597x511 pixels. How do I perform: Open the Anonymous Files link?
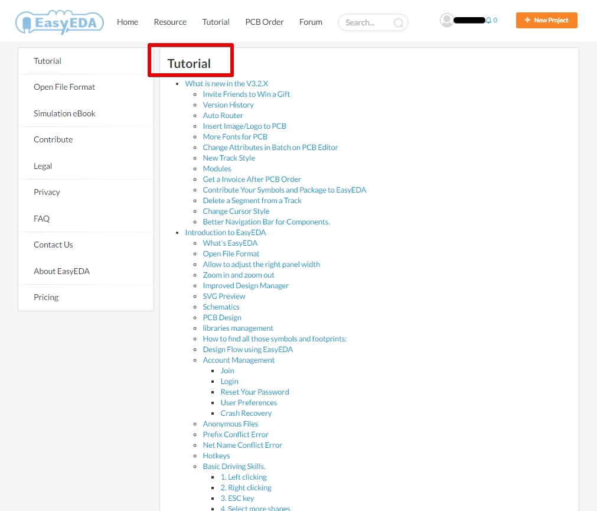tap(230, 425)
